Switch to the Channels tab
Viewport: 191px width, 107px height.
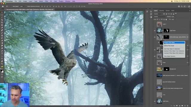pyautogui.click(x=161, y=11)
